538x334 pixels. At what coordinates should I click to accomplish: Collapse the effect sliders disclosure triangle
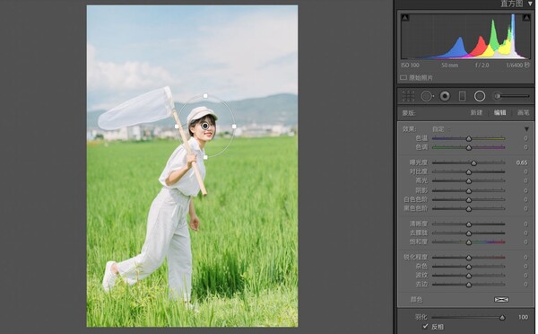pyautogui.click(x=526, y=129)
